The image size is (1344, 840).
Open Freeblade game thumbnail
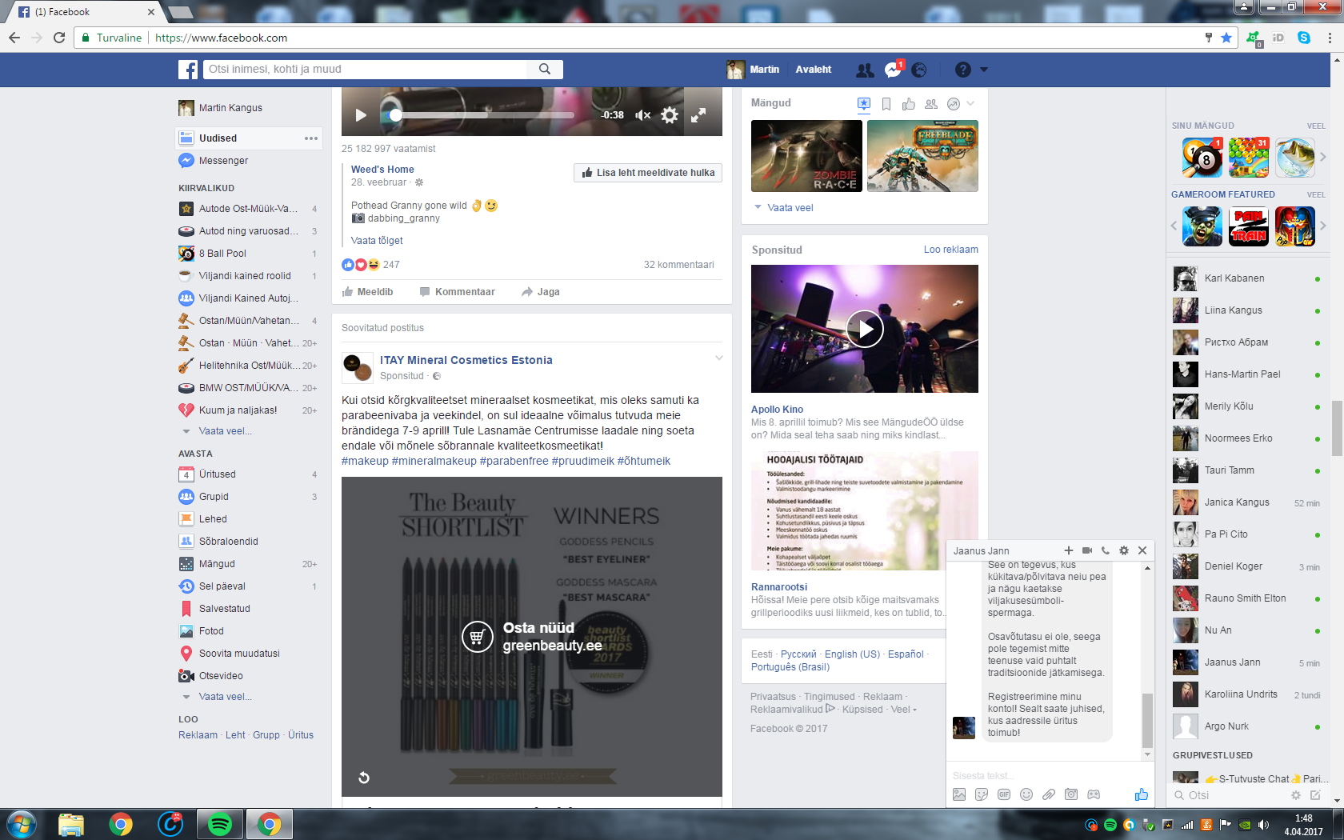click(922, 156)
